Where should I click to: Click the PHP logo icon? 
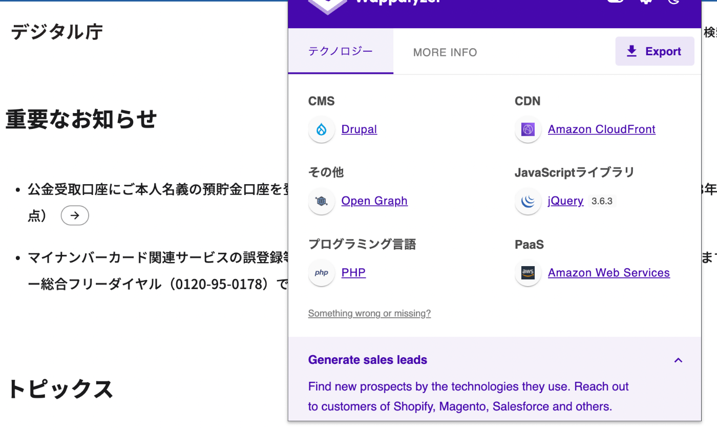[x=322, y=273]
